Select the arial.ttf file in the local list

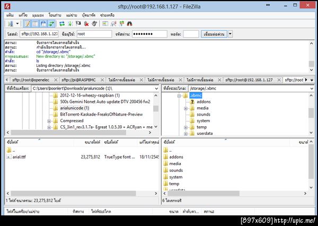[x=19, y=157]
